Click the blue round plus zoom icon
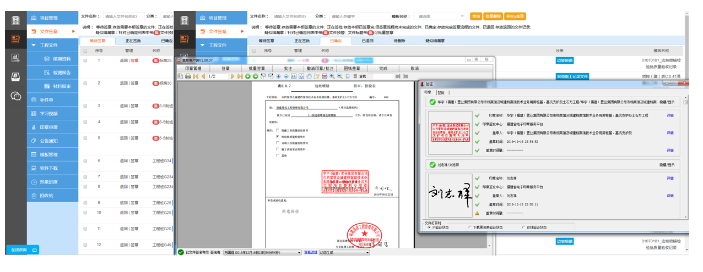Screen dimensions: 703x272 click(278, 76)
